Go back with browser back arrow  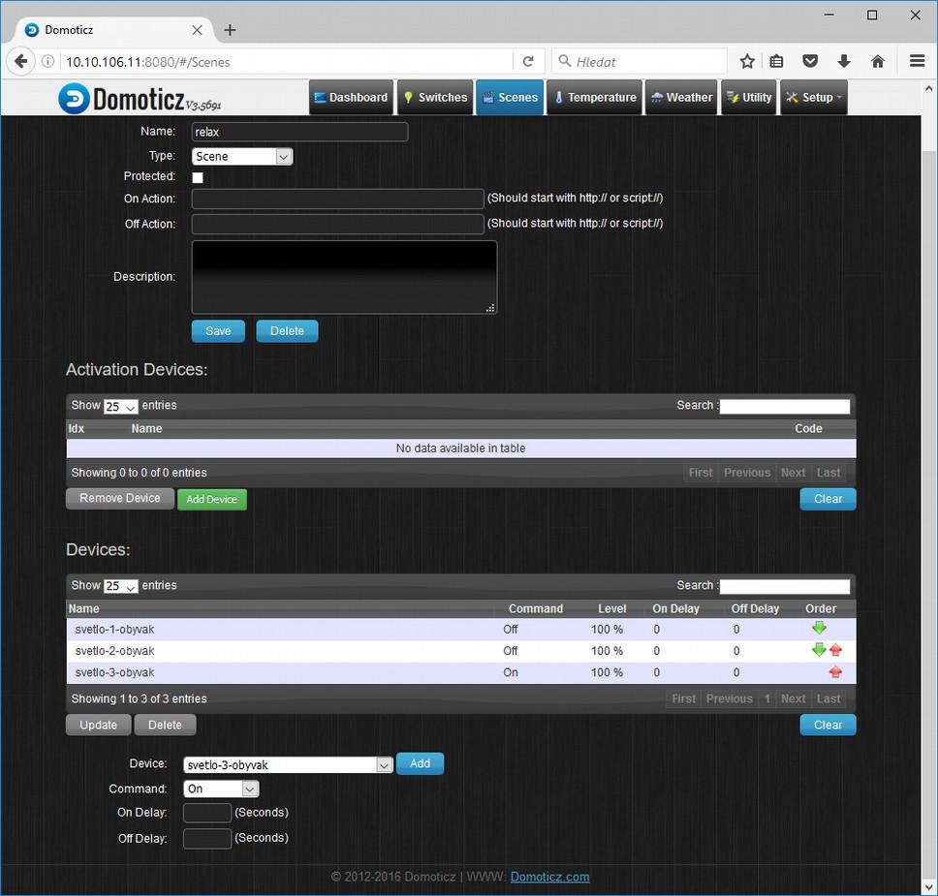[21, 61]
